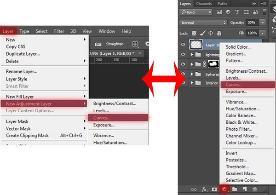Open the Fill slider dropdown arrow
Image resolution: width=276 pixels, height=195 pixels.
(x=263, y=33)
